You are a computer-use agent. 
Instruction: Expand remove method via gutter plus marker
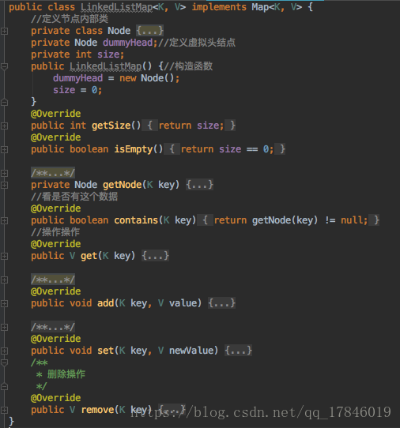pyautogui.click(x=4, y=410)
